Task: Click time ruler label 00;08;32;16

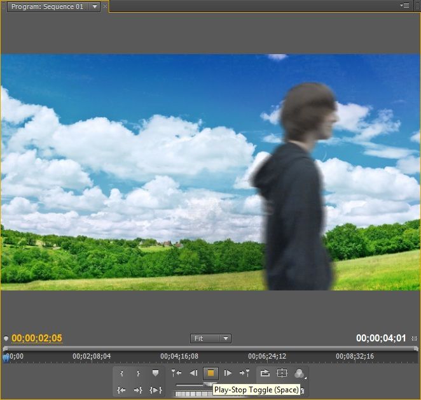Action: [355, 356]
